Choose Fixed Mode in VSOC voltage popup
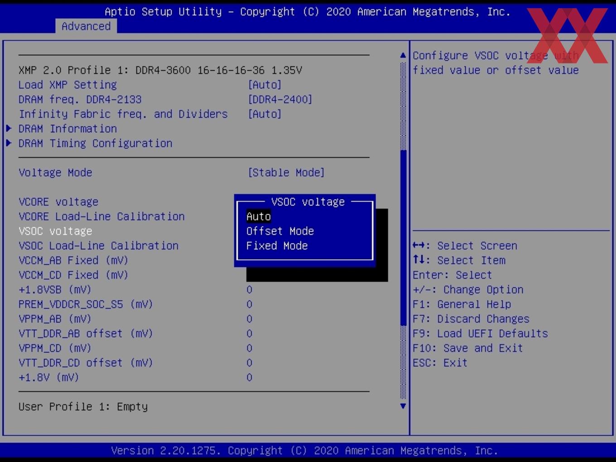 click(277, 245)
